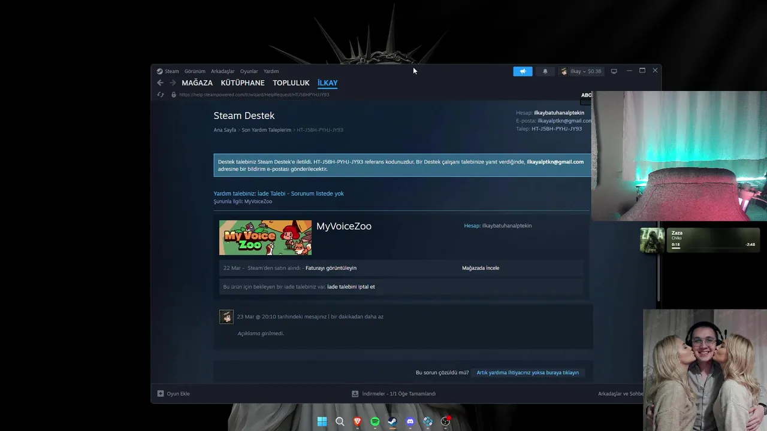Viewport: 767px width, 431px height.
Task: Click the Steam logo in the title bar
Action: point(160,71)
